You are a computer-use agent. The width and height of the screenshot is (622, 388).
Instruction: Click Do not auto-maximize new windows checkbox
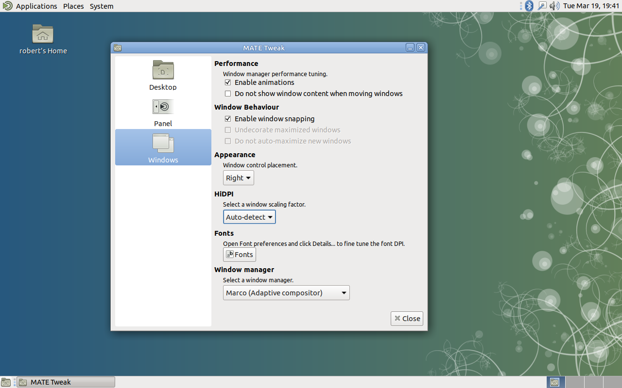click(x=228, y=141)
